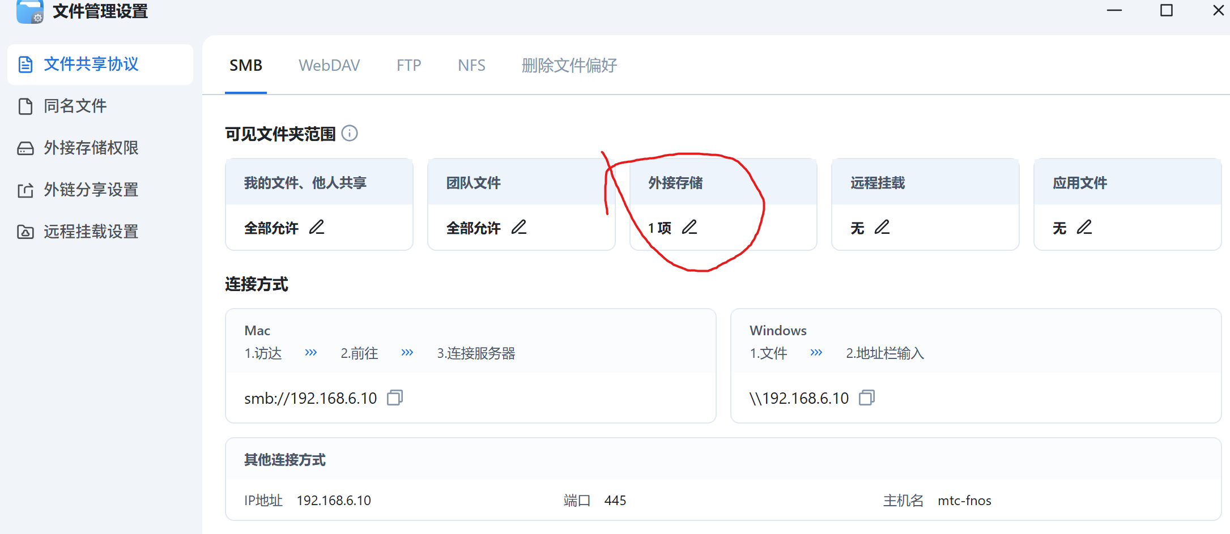Open the FTP tab
Screen dimensions: 1230x534
point(408,66)
